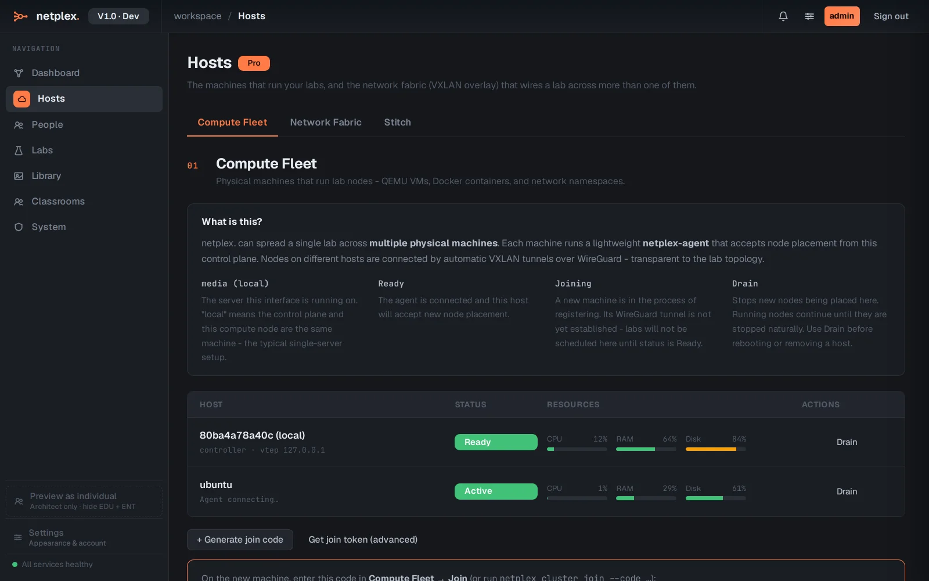
Task: Select the Hosts cloud icon in sidebar
Action: tap(21, 99)
